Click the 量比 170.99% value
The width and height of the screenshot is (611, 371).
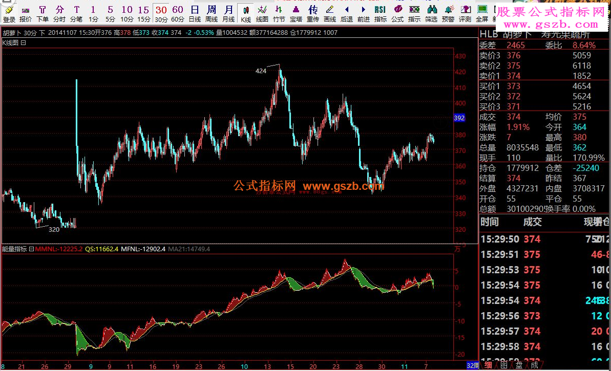588,158
